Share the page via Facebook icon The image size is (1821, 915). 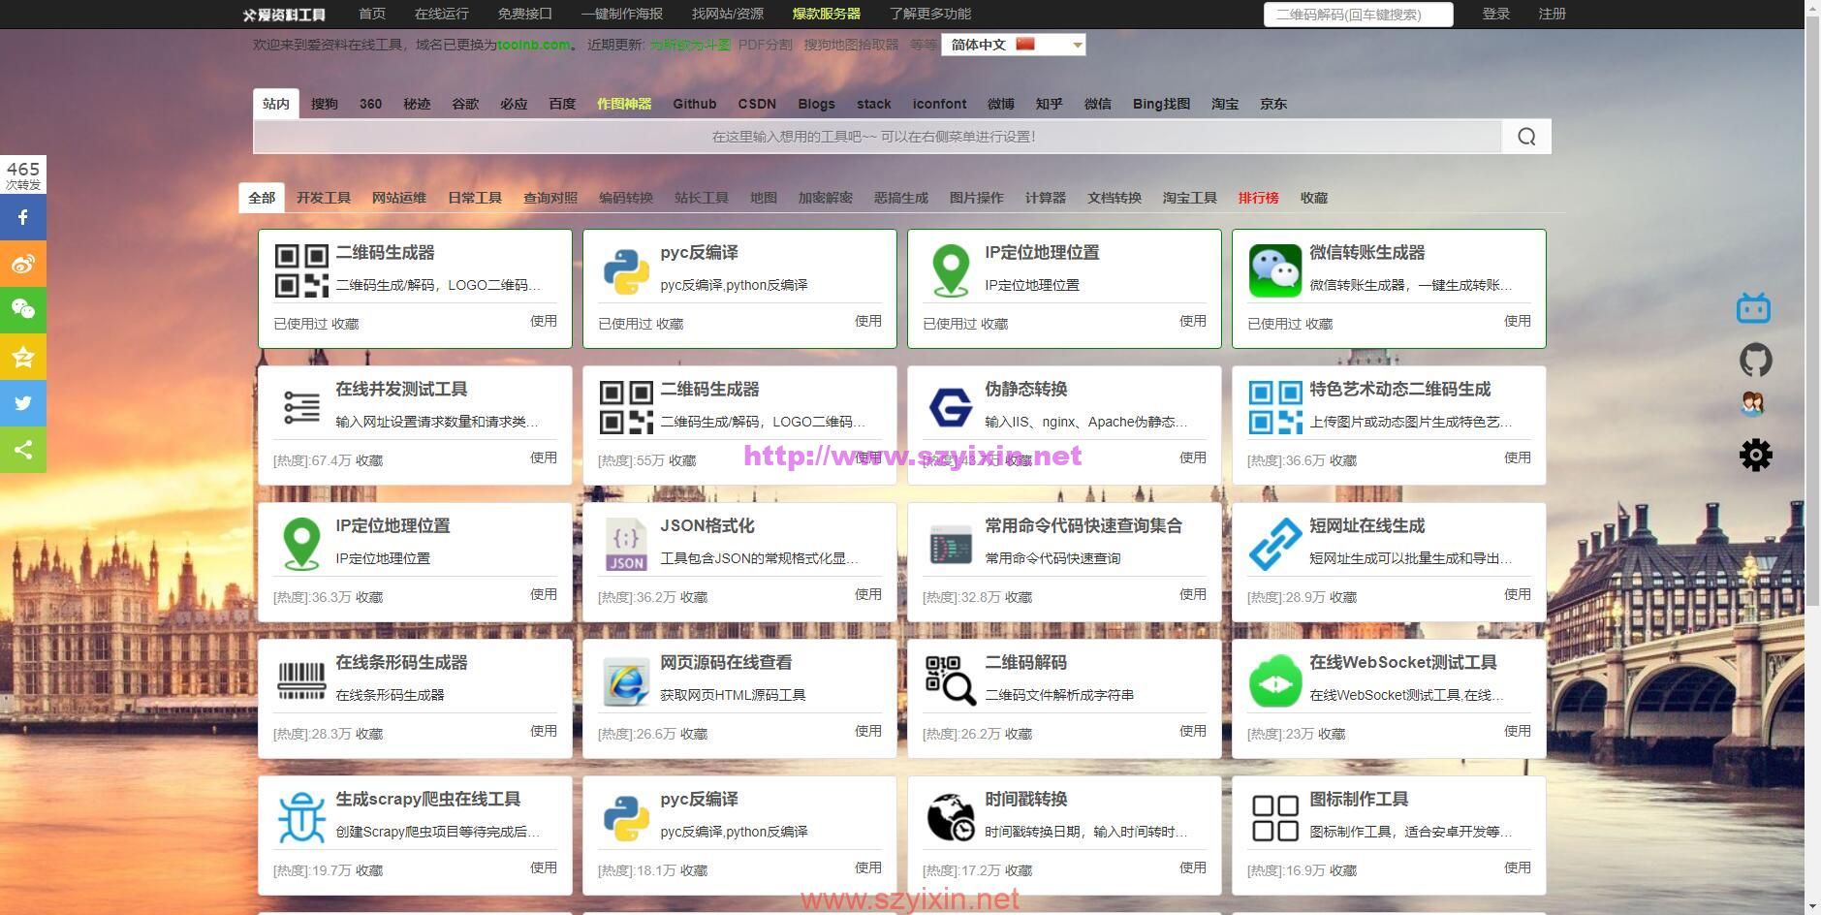(x=23, y=218)
